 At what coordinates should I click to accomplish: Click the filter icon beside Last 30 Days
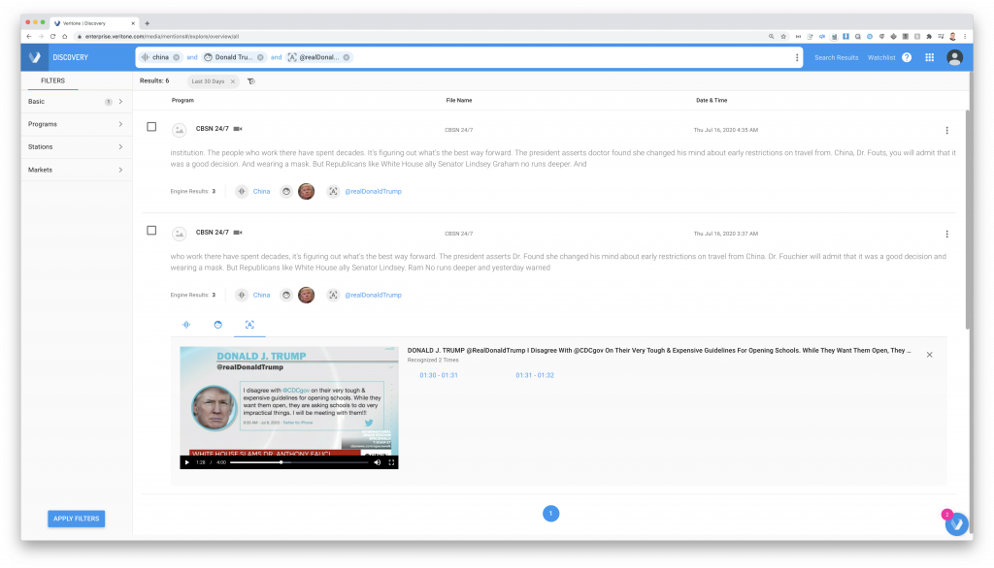[x=251, y=81]
